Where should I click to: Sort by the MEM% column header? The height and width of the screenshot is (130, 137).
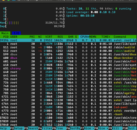click(x=93, y=37)
